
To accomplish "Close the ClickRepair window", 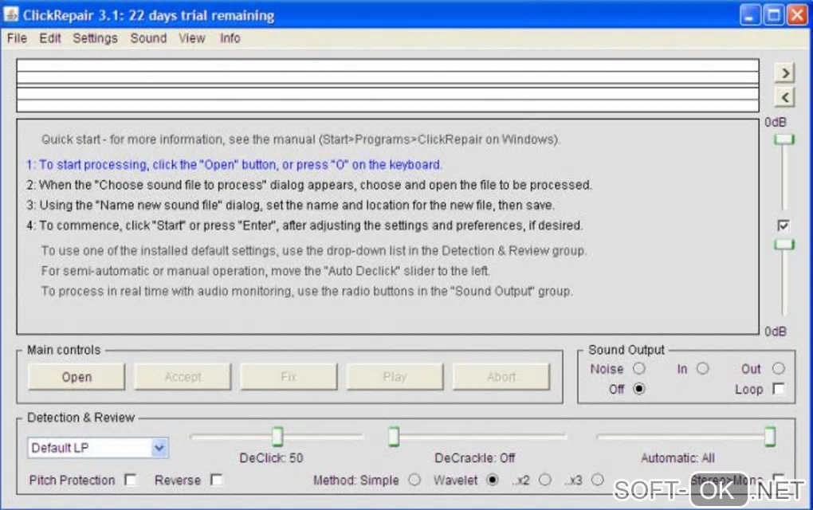I will pyautogui.click(x=797, y=15).
